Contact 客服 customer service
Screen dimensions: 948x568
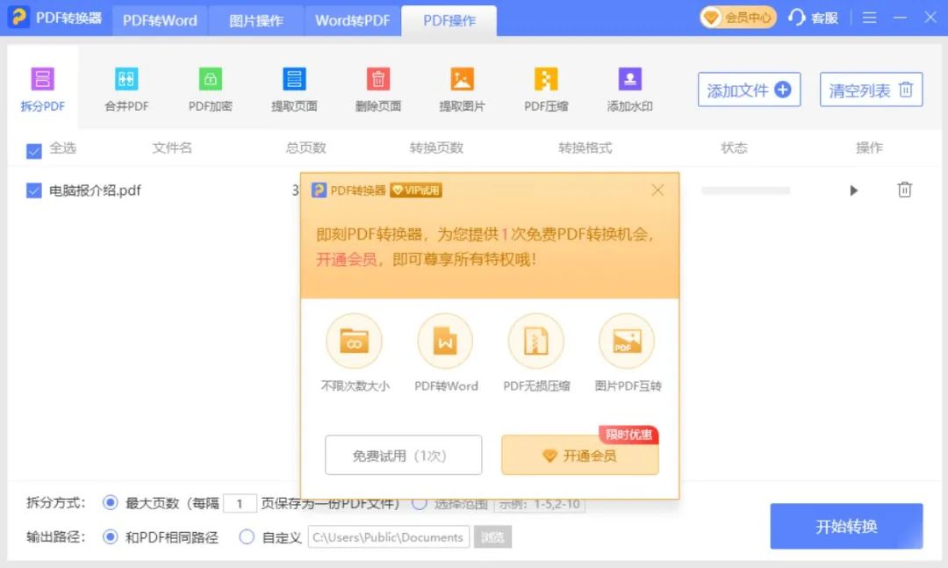[x=813, y=18]
